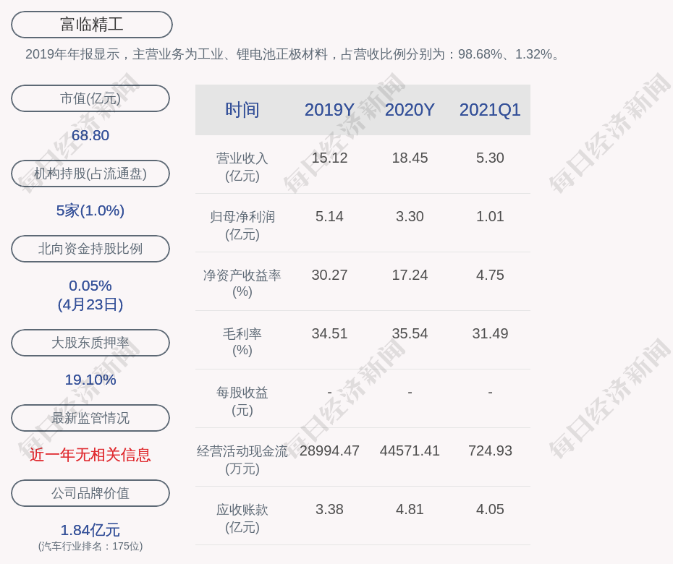673x564 pixels.
Task: Click gross margin value 35.54
Action: [x=410, y=333]
